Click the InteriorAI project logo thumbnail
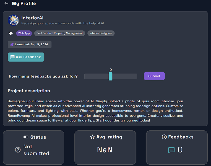This screenshot has height=166, width=211. pos(13,20)
